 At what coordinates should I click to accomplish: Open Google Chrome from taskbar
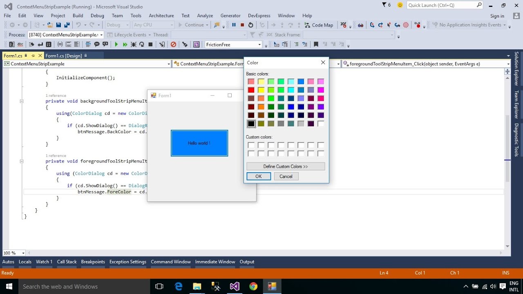coord(253,286)
